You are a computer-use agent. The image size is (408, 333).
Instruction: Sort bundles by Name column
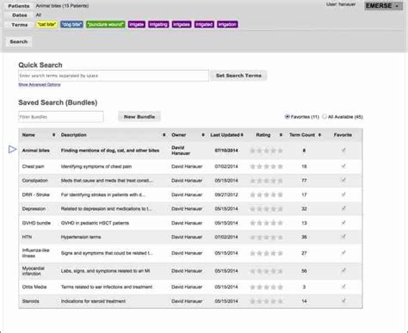pos(39,135)
